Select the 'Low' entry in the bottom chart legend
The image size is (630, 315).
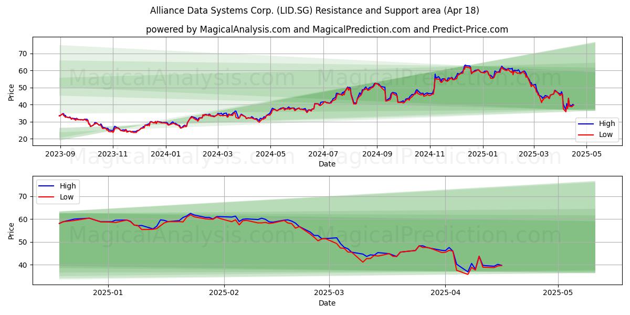tap(57, 197)
